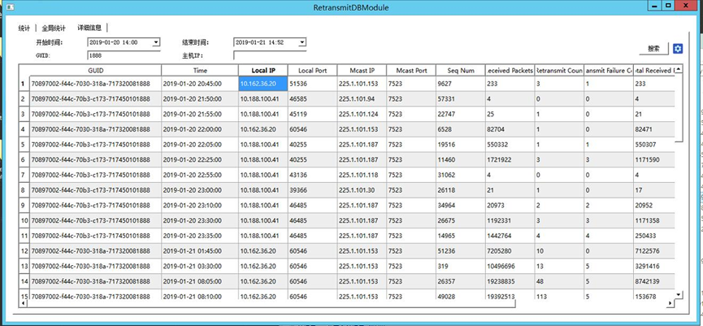Click the Retransmit Count cell 113
Image resolution: width=703 pixels, height=326 pixels.
[559, 296]
